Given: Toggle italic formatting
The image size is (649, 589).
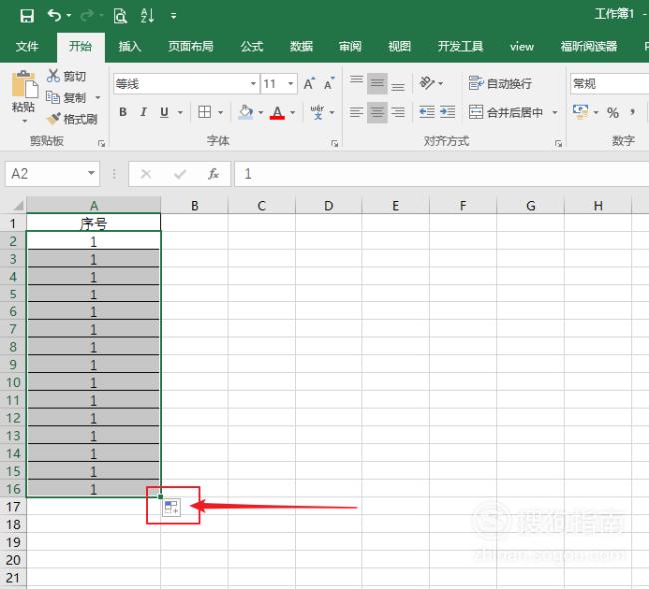Looking at the screenshot, I should click(x=143, y=112).
